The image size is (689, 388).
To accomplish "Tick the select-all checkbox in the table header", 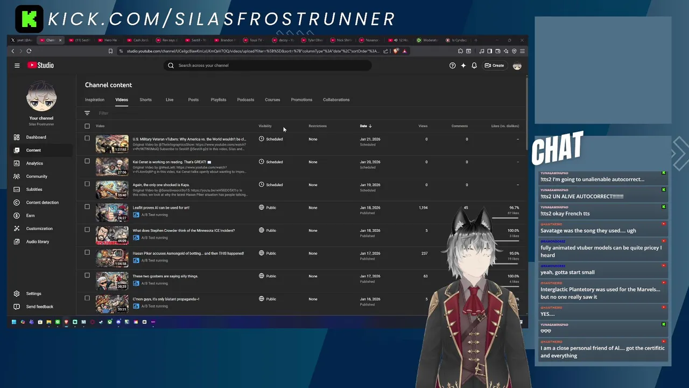I will 87,126.
